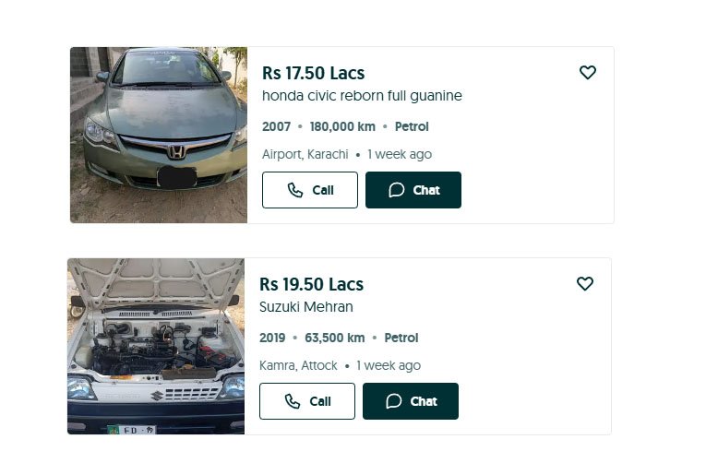The image size is (718, 475).
Task: Click the 'Kamra, Attock' location text
Action: point(298,365)
